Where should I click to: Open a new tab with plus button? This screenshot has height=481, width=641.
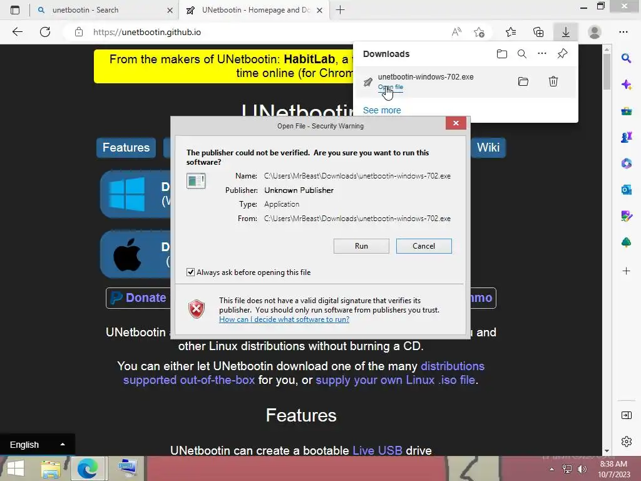pyautogui.click(x=340, y=10)
